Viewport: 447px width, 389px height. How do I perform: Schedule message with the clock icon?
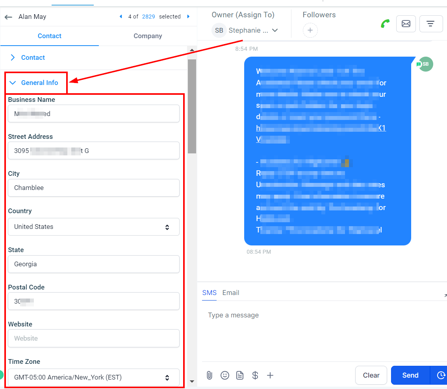[440, 375]
